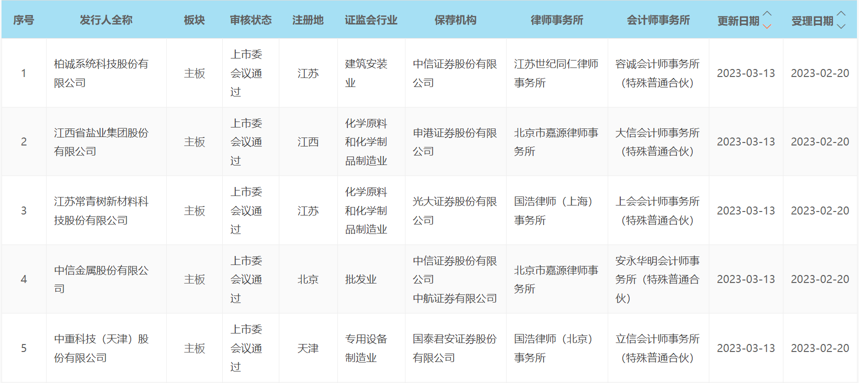Select the 天津 location cell
This screenshot has height=383, width=859.
click(308, 348)
